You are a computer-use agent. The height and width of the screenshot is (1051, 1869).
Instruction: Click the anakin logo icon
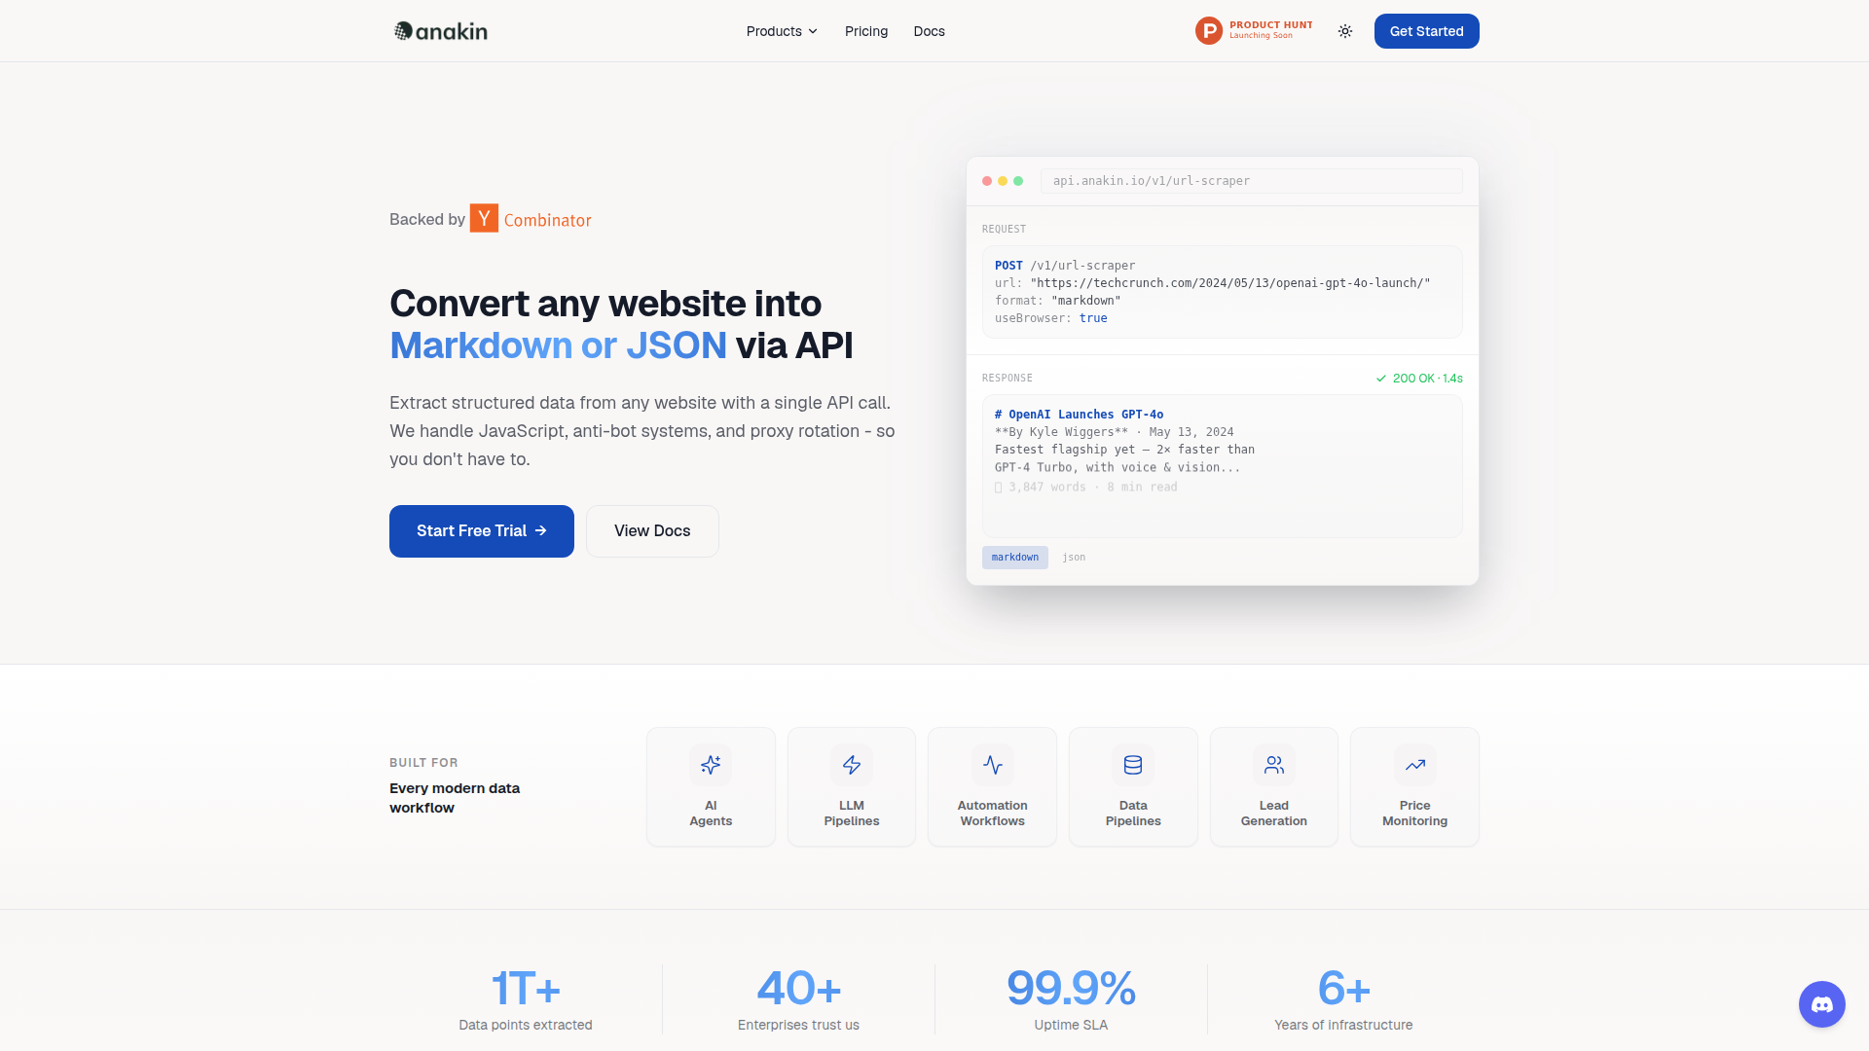click(403, 31)
